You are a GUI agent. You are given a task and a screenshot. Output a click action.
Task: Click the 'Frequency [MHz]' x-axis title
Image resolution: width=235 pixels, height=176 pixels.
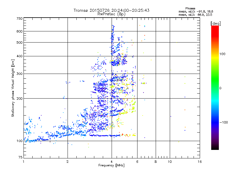[x=111, y=165]
